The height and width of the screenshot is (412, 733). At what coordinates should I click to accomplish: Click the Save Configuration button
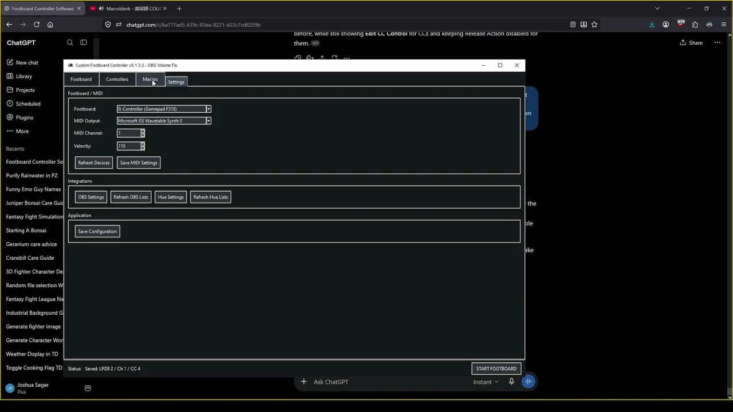tap(97, 232)
